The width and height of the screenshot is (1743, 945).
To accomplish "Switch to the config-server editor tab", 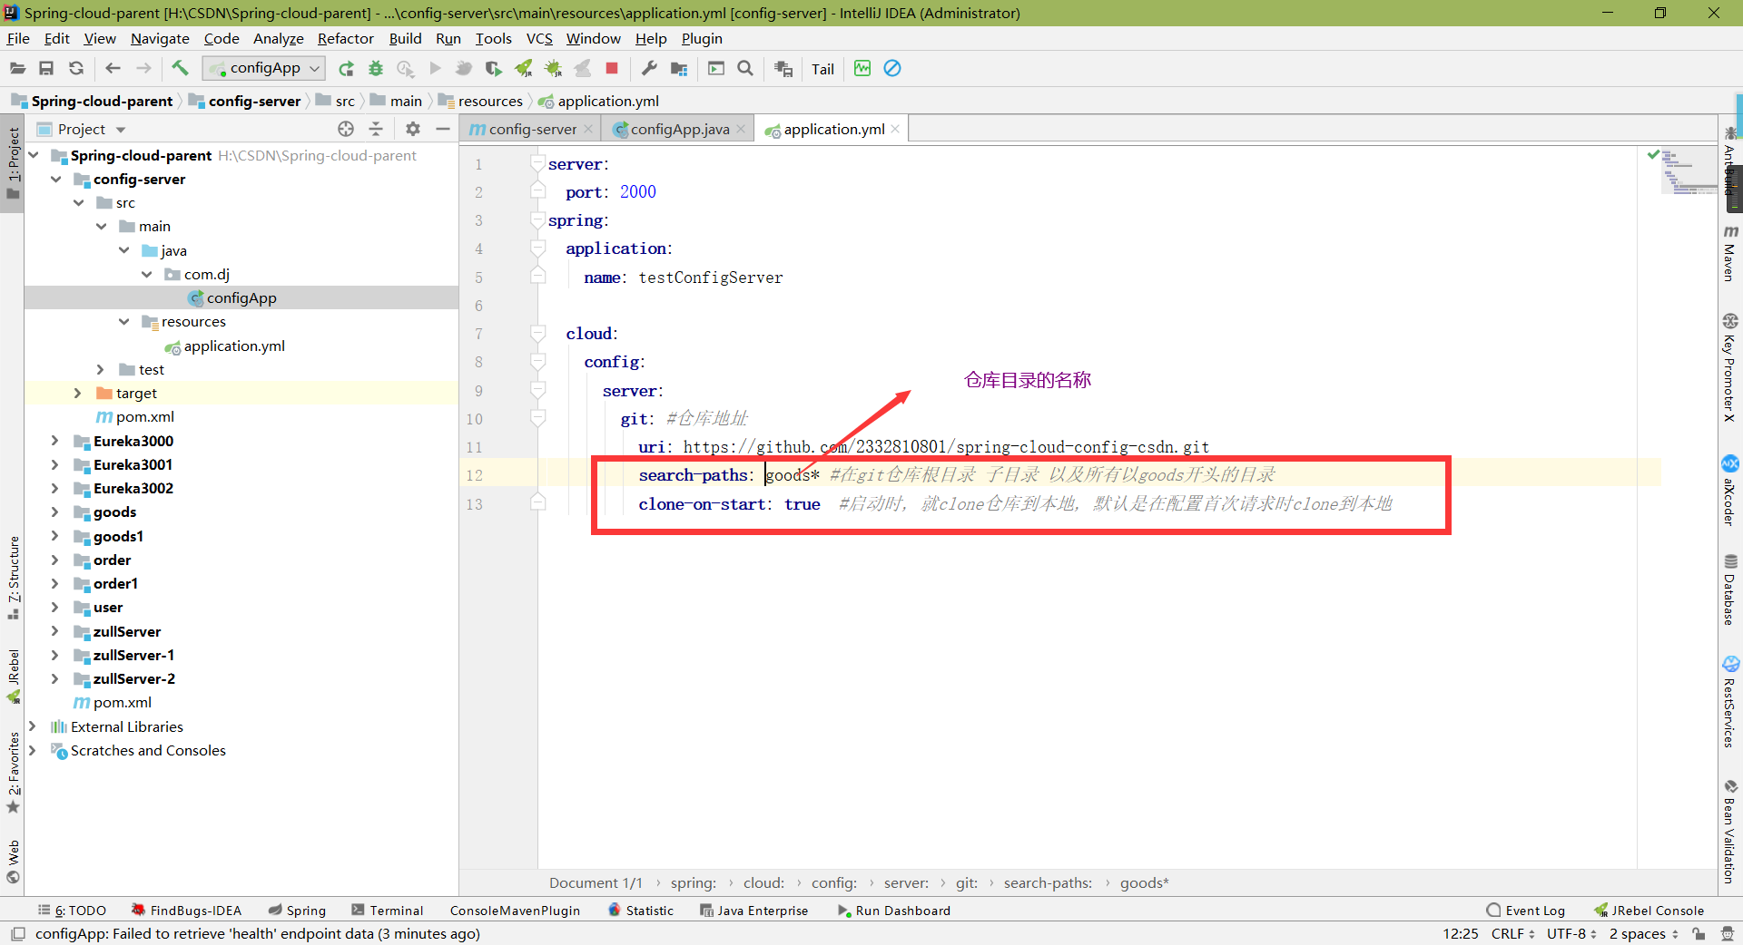I will [532, 129].
